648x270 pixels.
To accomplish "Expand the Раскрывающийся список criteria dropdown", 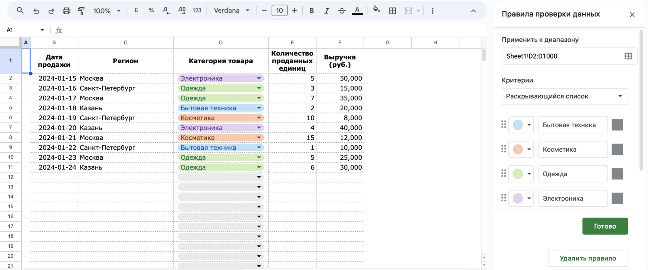I will click(x=564, y=96).
